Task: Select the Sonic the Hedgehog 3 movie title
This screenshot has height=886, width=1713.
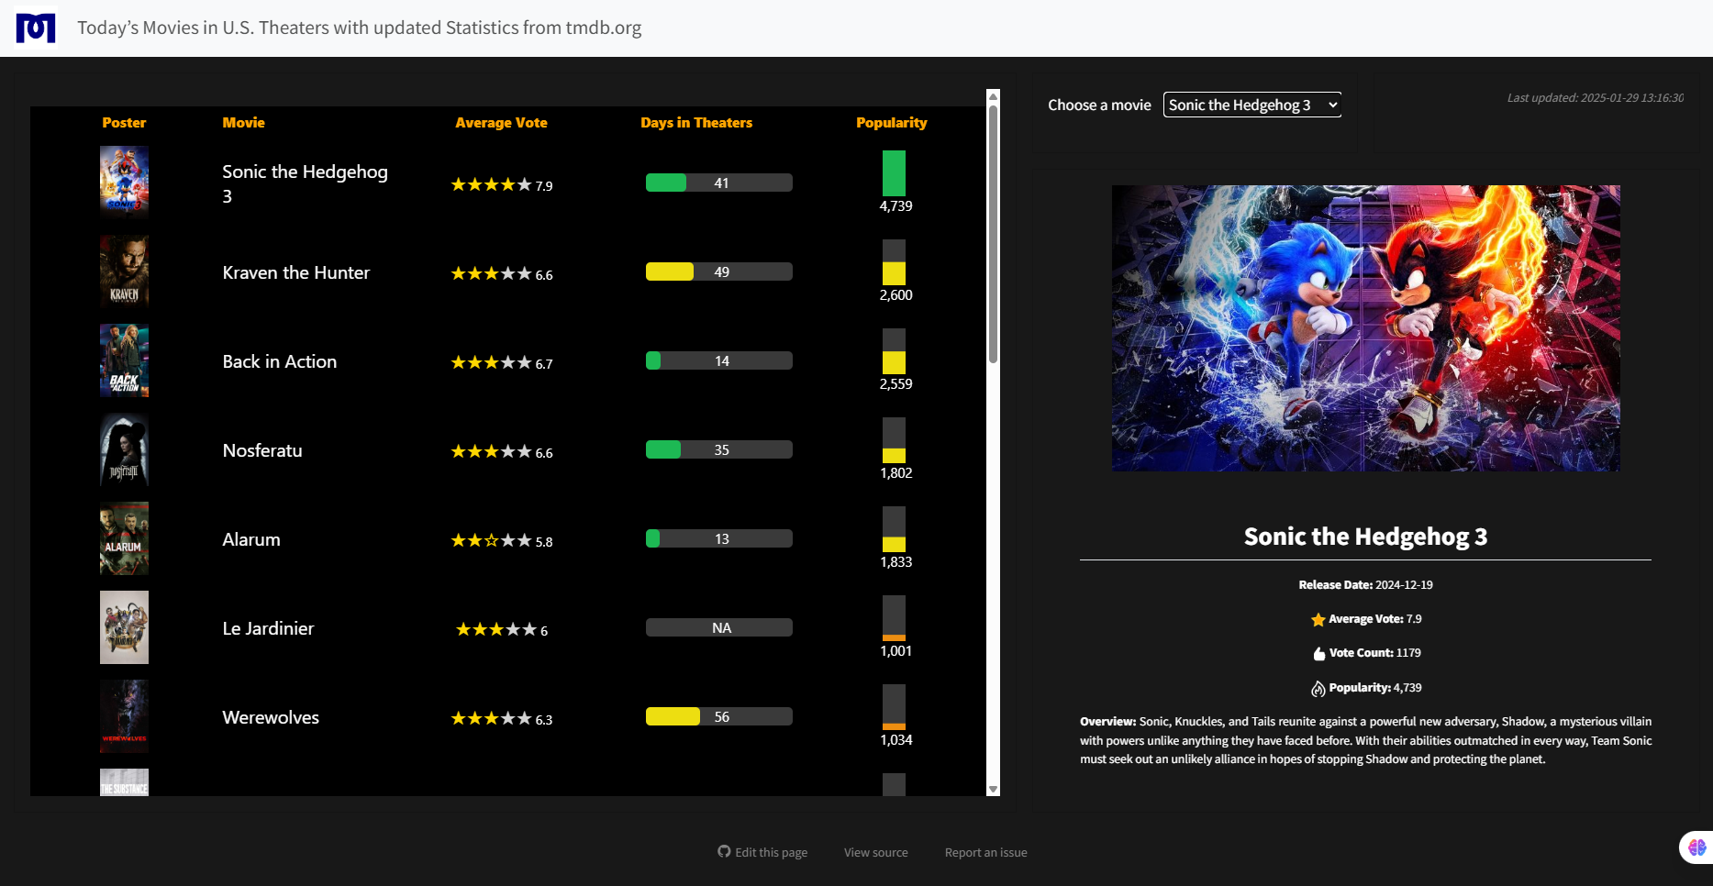Action: [305, 183]
